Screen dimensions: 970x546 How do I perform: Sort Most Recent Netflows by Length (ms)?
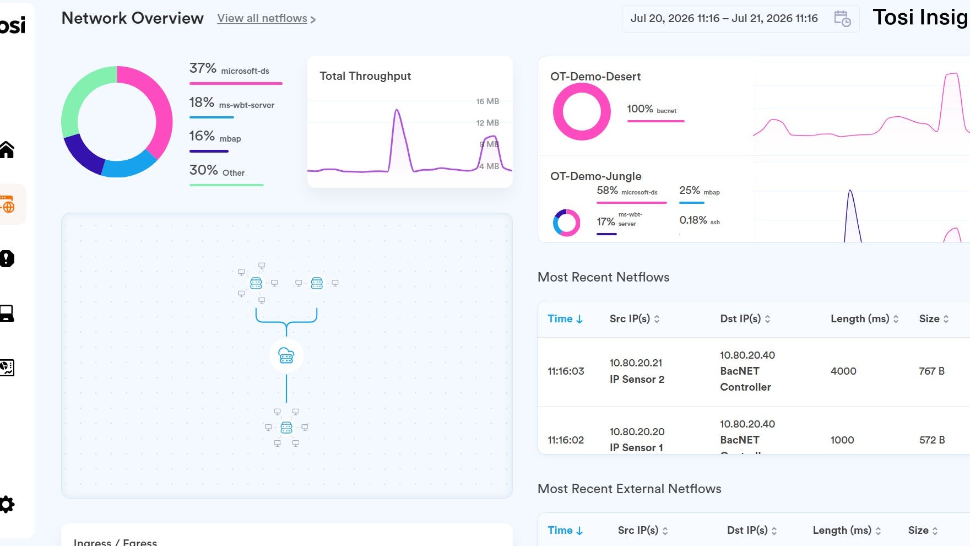coord(865,318)
